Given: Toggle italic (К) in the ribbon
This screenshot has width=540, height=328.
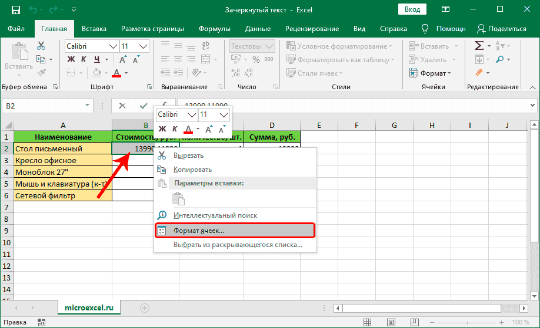Looking at the screenshot, I should pos(83,59).
